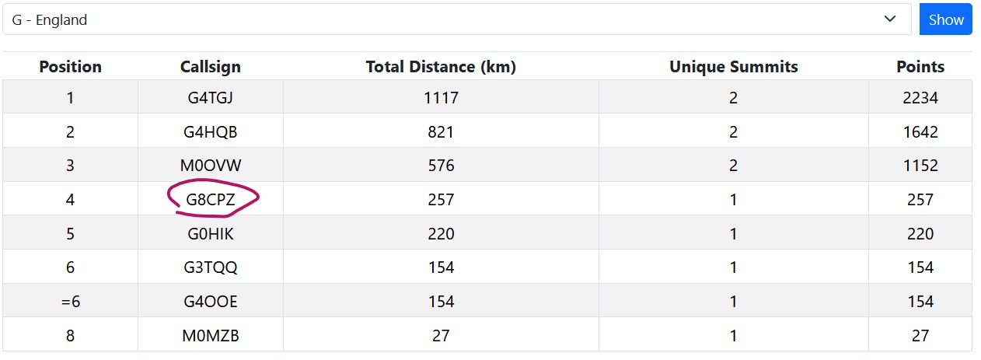Viewport: 981px width, 360px height.
Task: Click the Total Distance (km) header
Action: 441,67
